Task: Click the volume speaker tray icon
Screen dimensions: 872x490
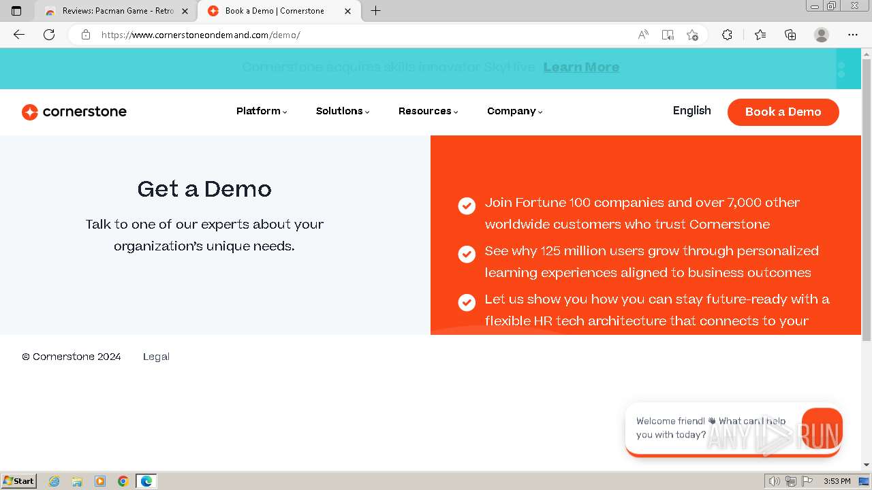Action: [x=774, y=481]
